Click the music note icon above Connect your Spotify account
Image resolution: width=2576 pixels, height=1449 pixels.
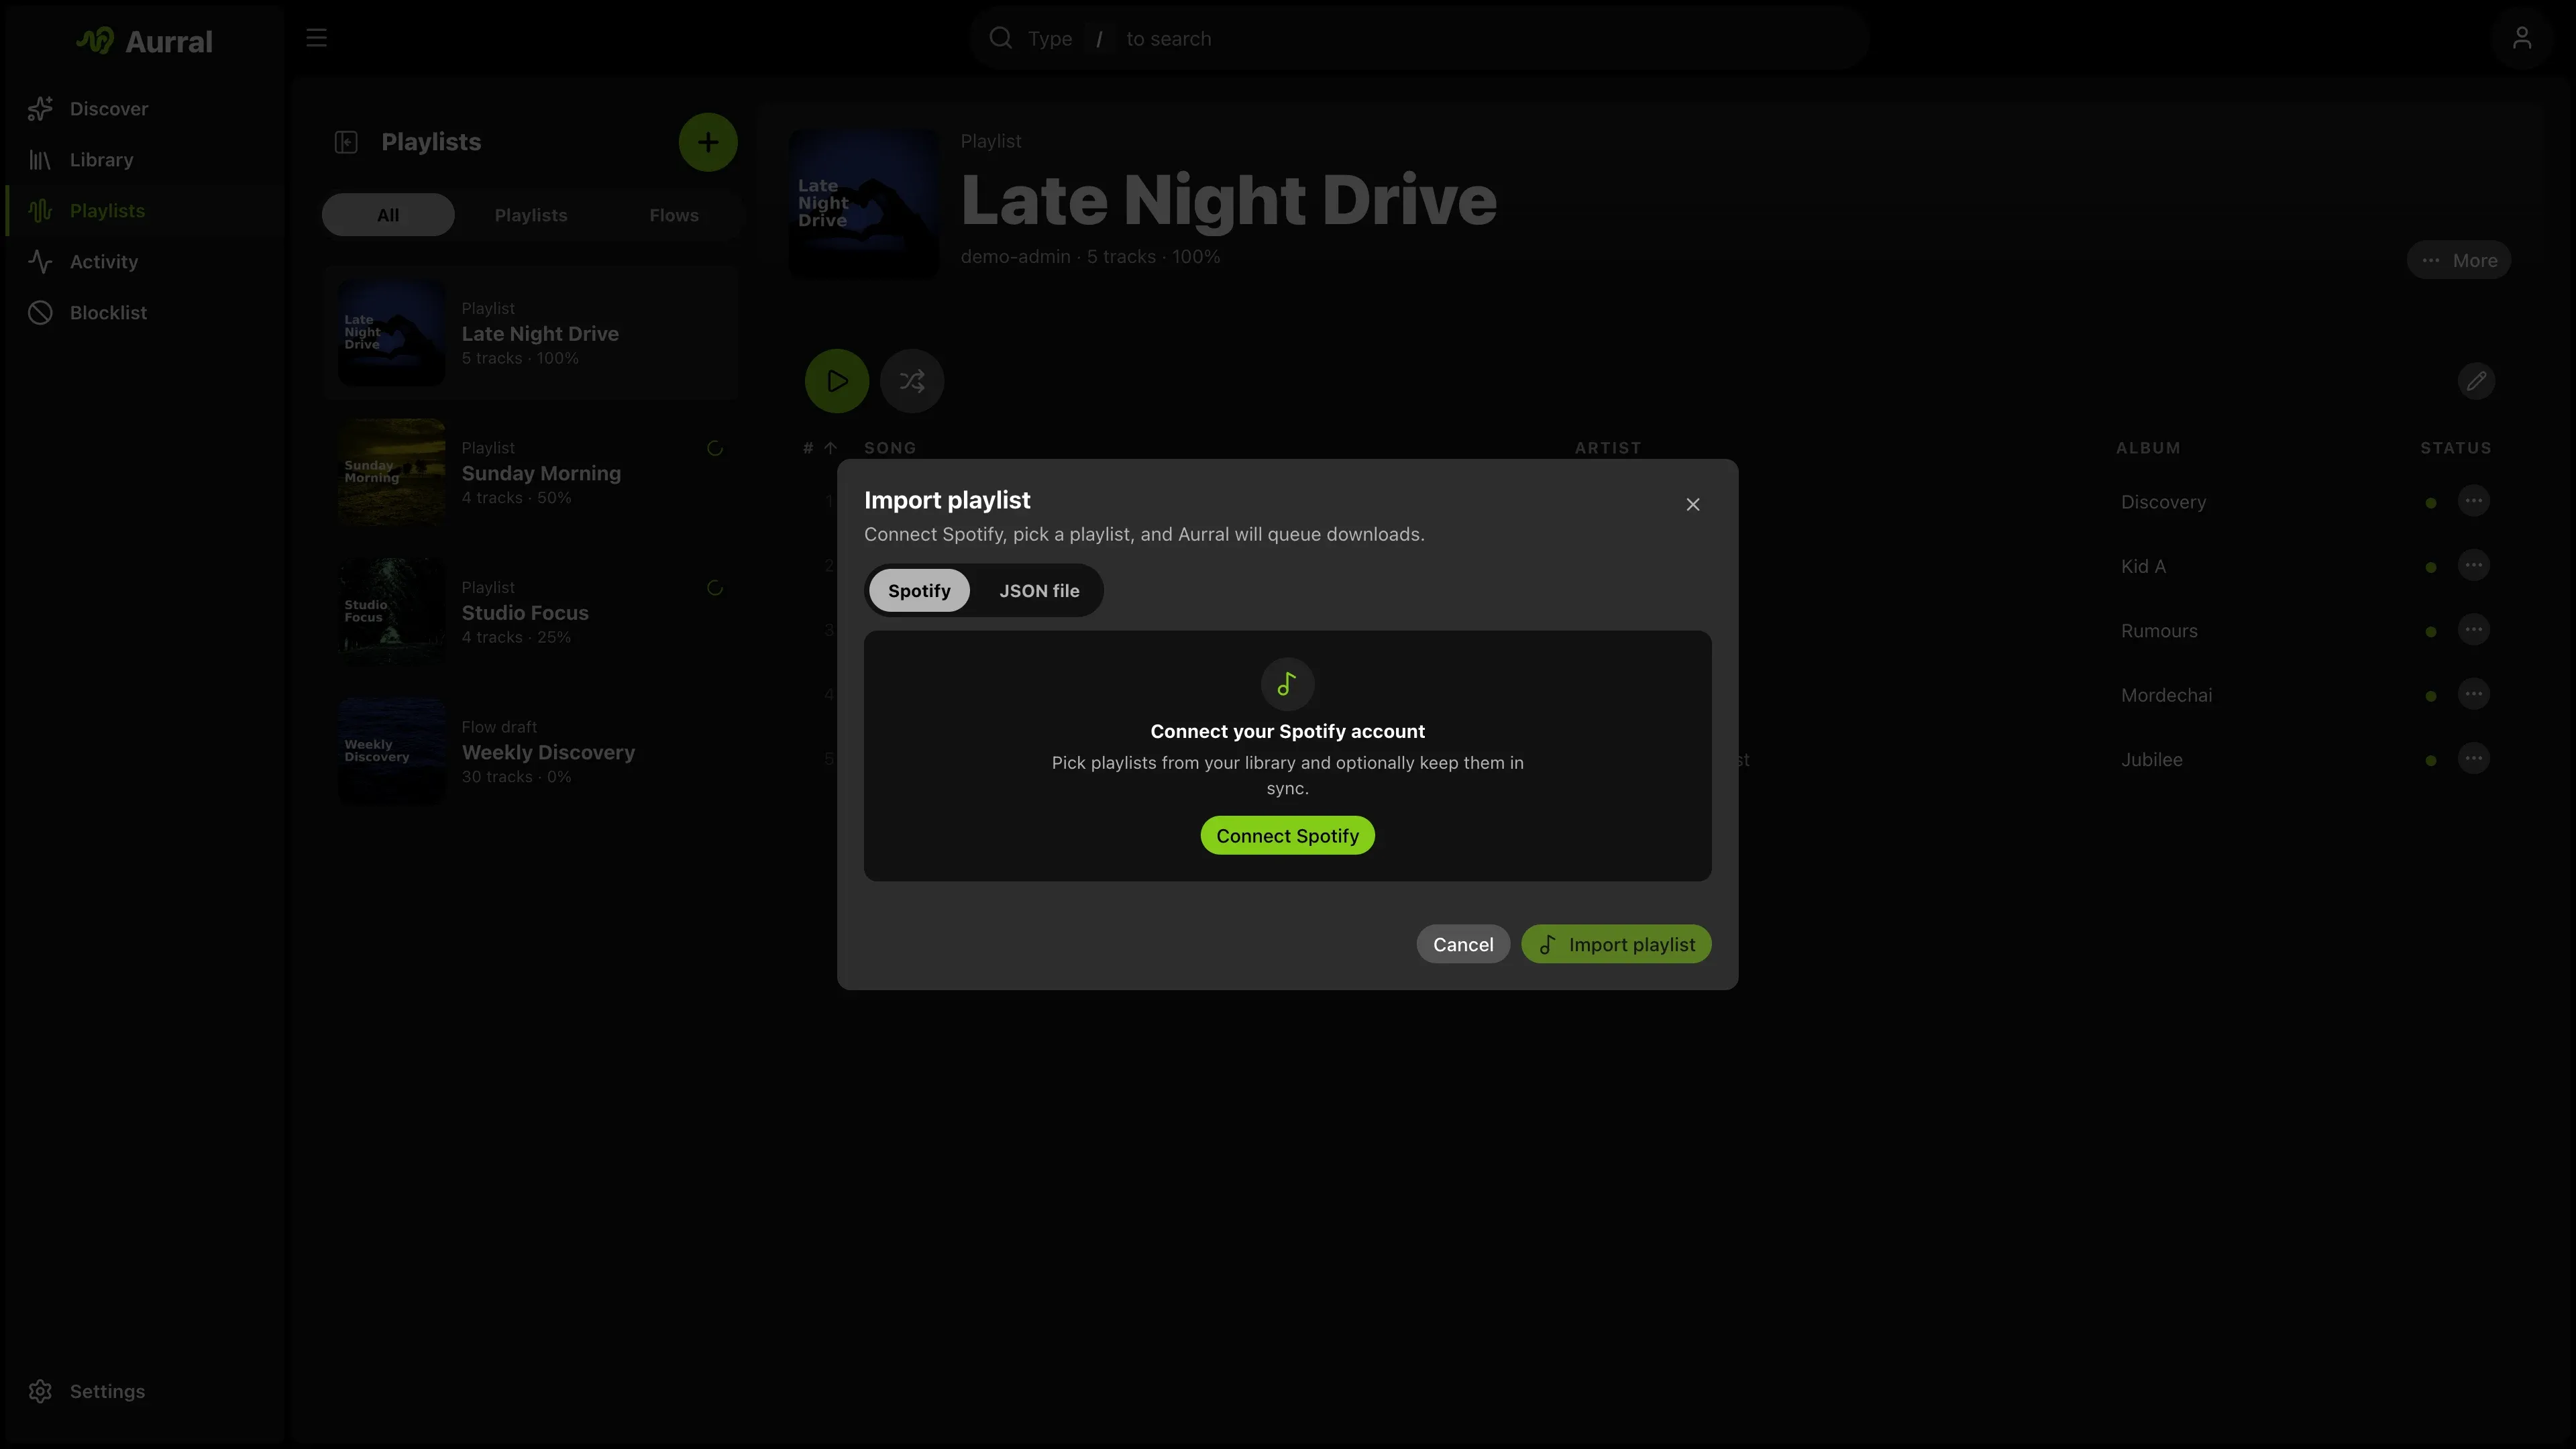[1287, 684]
